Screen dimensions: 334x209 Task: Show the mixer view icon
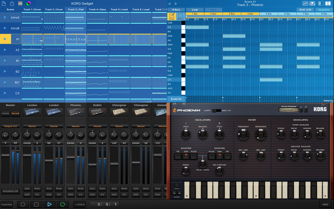coord(305,3)
